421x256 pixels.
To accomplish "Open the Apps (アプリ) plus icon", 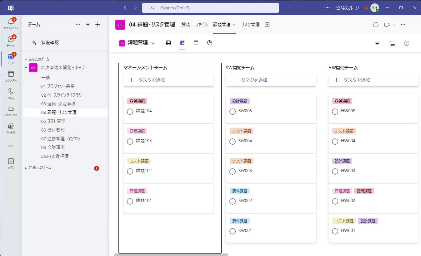I will [11, 161].
